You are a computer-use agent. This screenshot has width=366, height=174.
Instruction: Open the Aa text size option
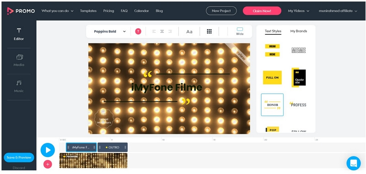(189, 32)
